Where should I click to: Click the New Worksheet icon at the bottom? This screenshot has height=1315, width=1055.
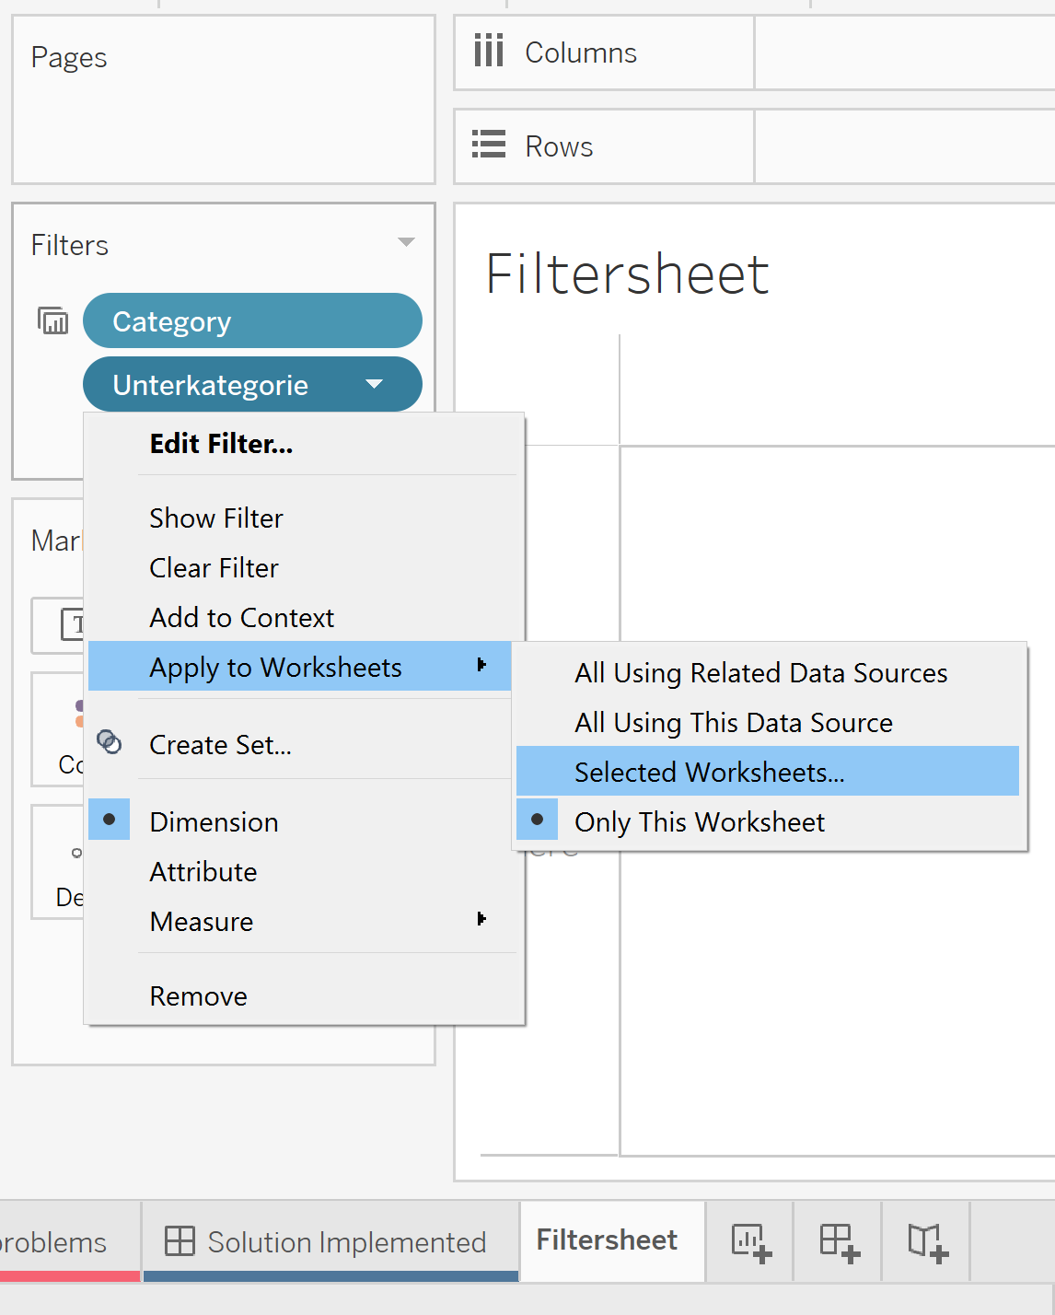(748, 1242)
